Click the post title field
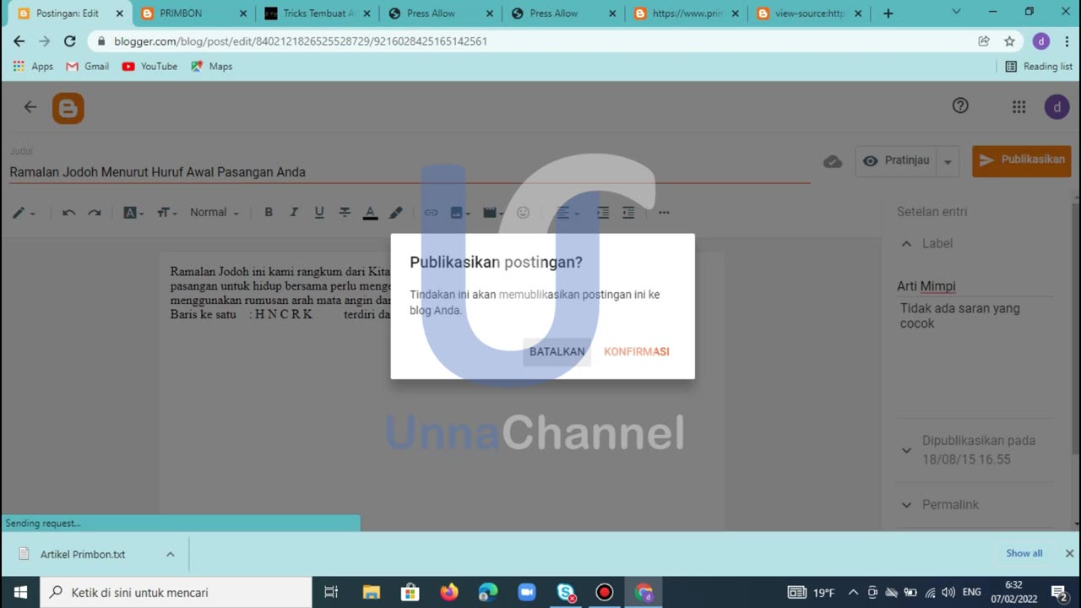The image size is (1081, 608). click(410, 172)
